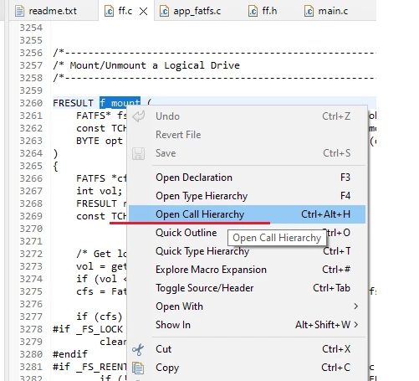This screenshot has height=381, width=419.
Task: Click line number 3272
Action: point(31,254)
